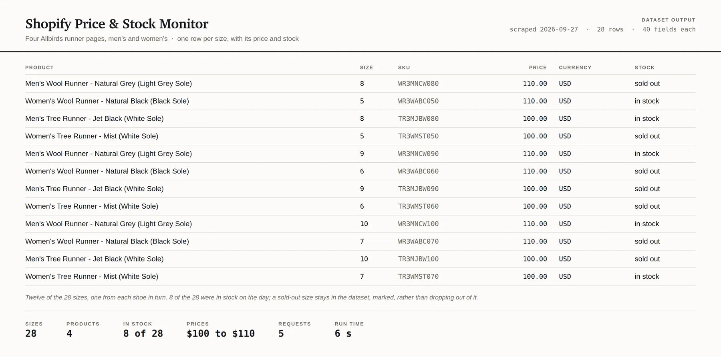721x357 pixels.
Task: Click product name in the WR3MNCW080 row
Action: click(109, 84)
